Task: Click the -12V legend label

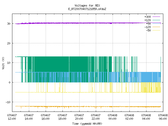Action: 148,27
